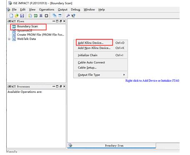Choose Add Xilinx Device from context menu
Screen dimensions: 190x155
tap(100, 43)
